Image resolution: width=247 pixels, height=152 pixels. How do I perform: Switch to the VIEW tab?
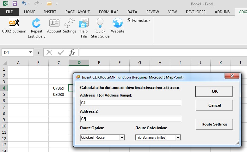[172, 12]
